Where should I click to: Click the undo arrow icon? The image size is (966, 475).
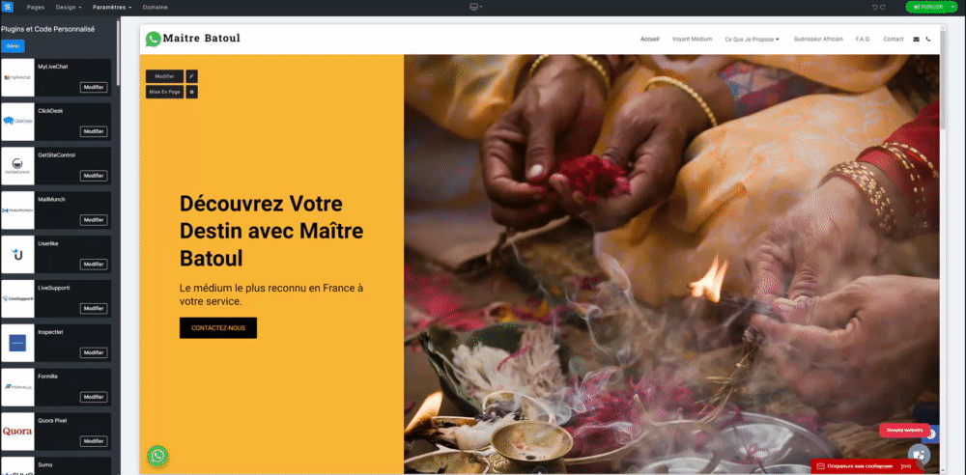(874, 7)
